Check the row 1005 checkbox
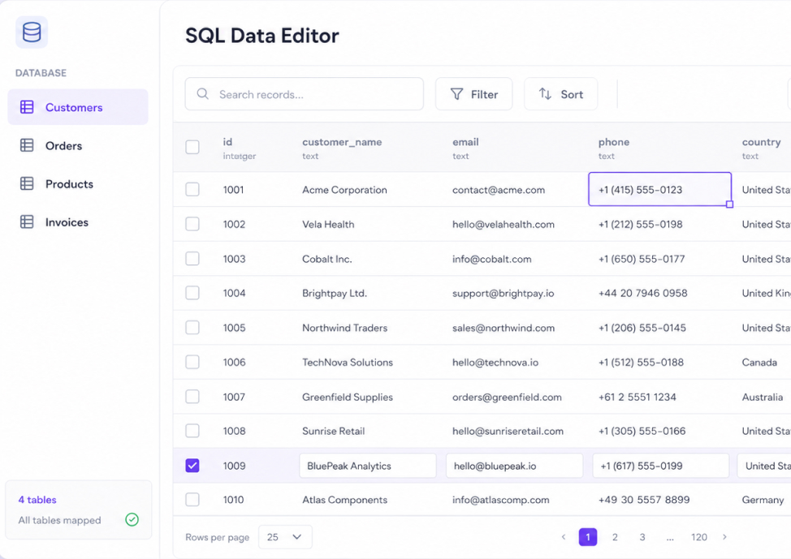 tap(192, 328)
